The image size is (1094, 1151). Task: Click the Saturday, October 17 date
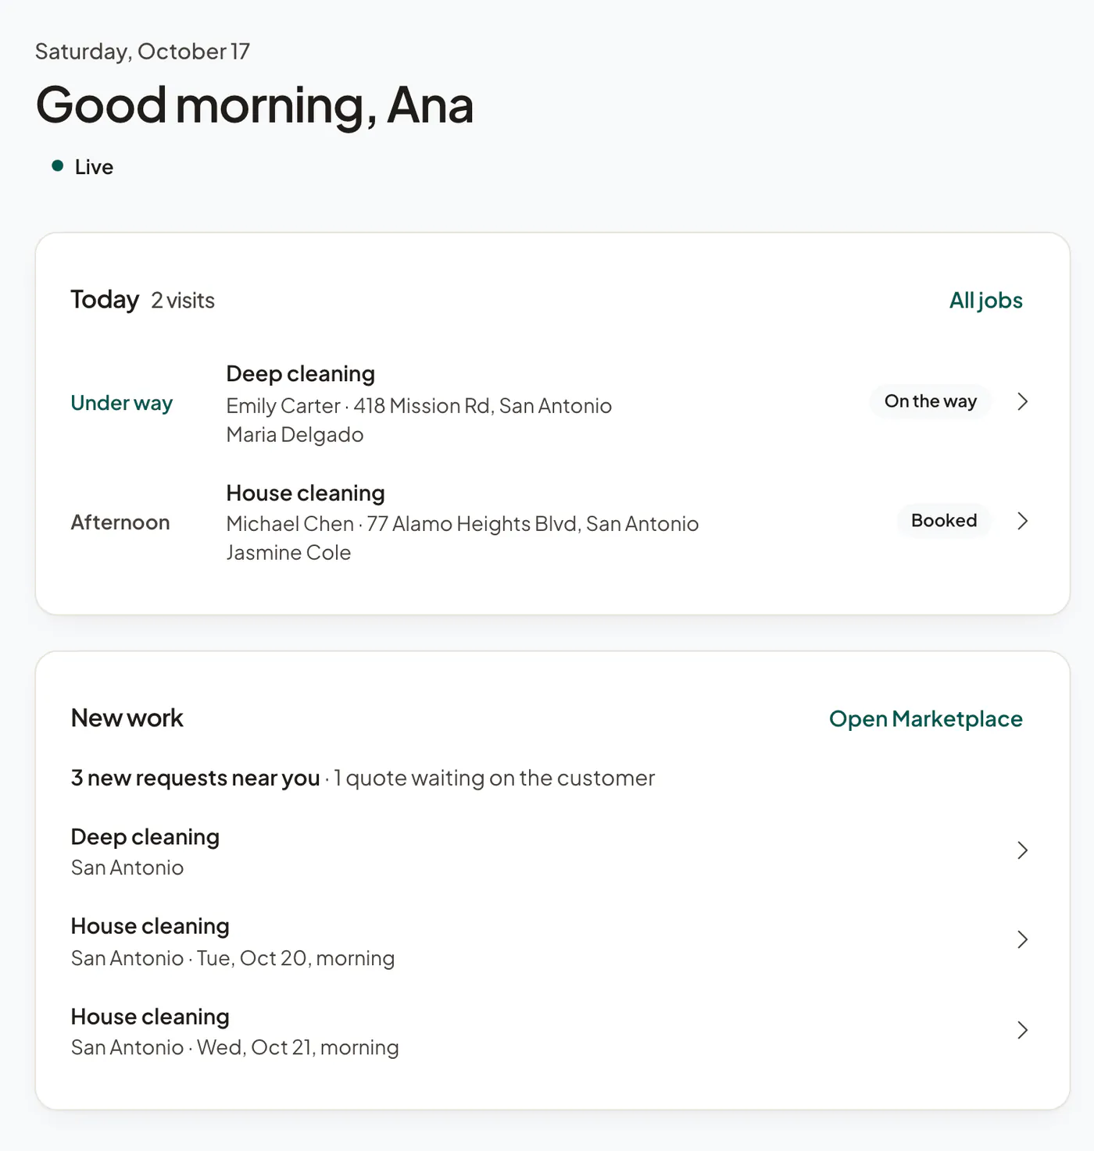coord(143,52)
